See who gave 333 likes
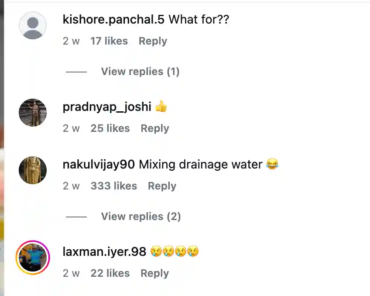The image size is (370, 296). (114, 186)
